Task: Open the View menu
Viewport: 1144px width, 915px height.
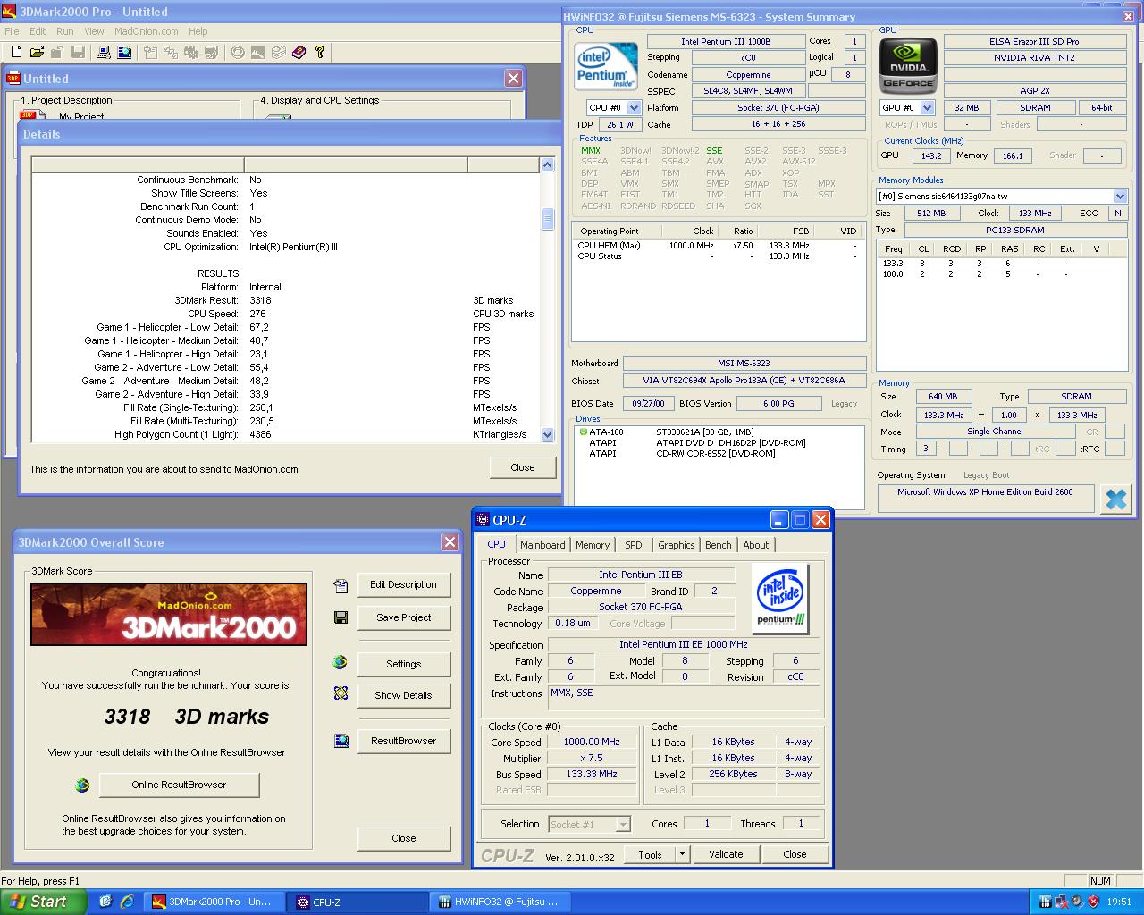Action: pos(94,31)
